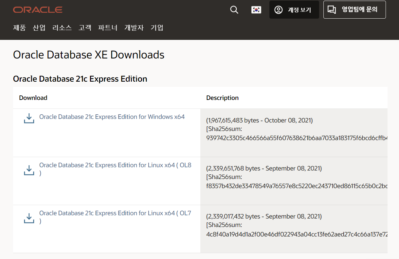Click the Oracle Database XE Downloads heading
The width and height of the screenshot is (399, 259).
point(89,55)
